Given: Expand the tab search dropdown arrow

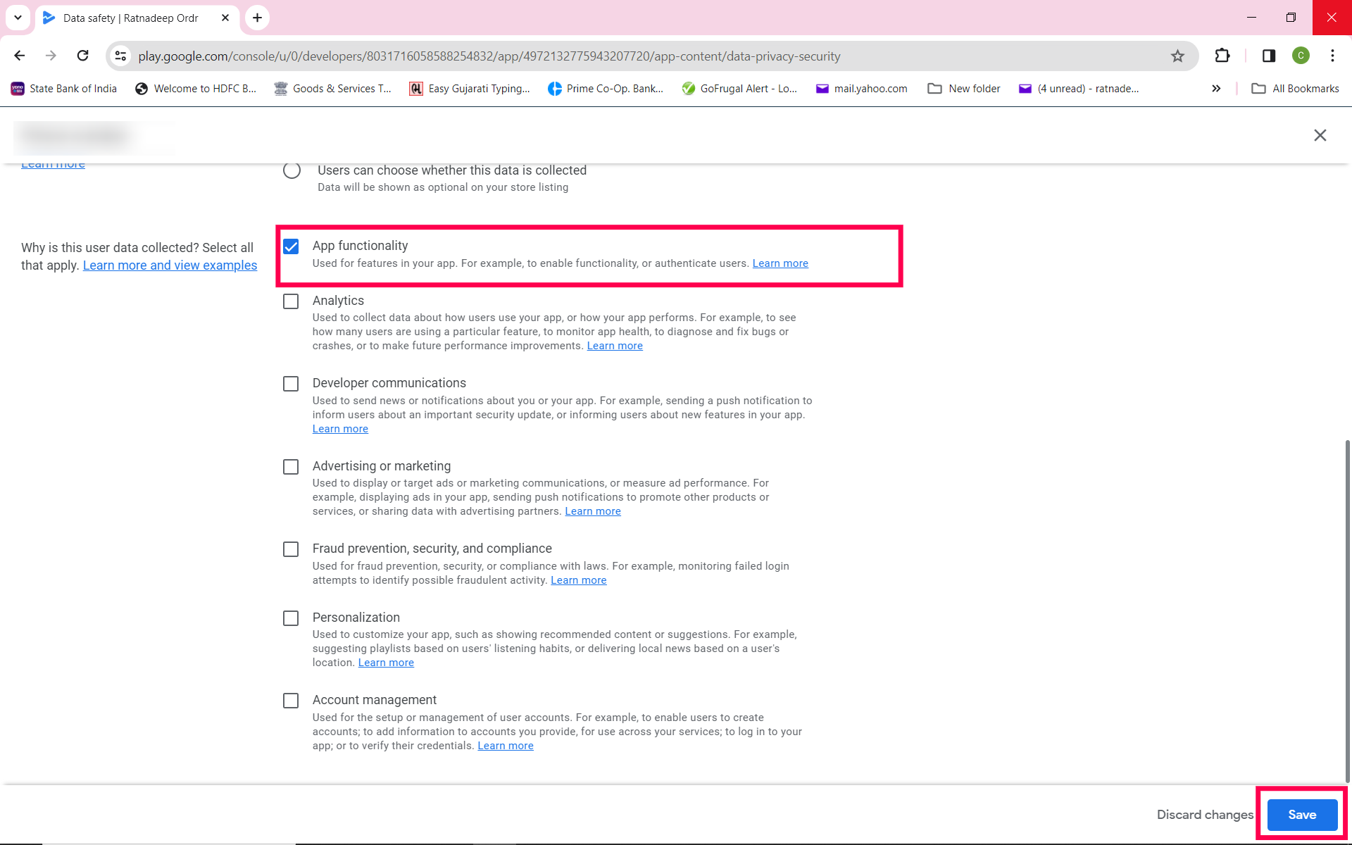Looking at the screenshot, I should (x=18, y=18).
